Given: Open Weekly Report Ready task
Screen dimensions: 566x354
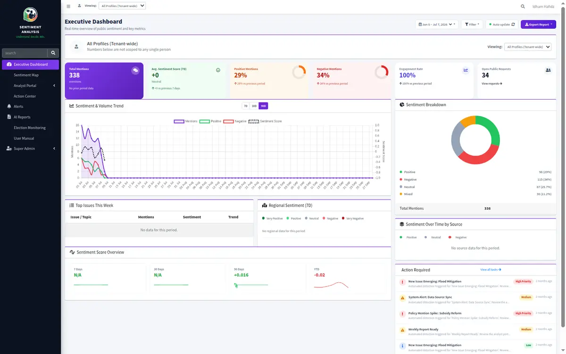Looking at the screenshot, I should 475,332.
